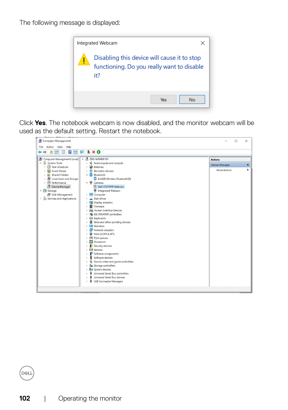Select the Software components category

pos(106,254)
